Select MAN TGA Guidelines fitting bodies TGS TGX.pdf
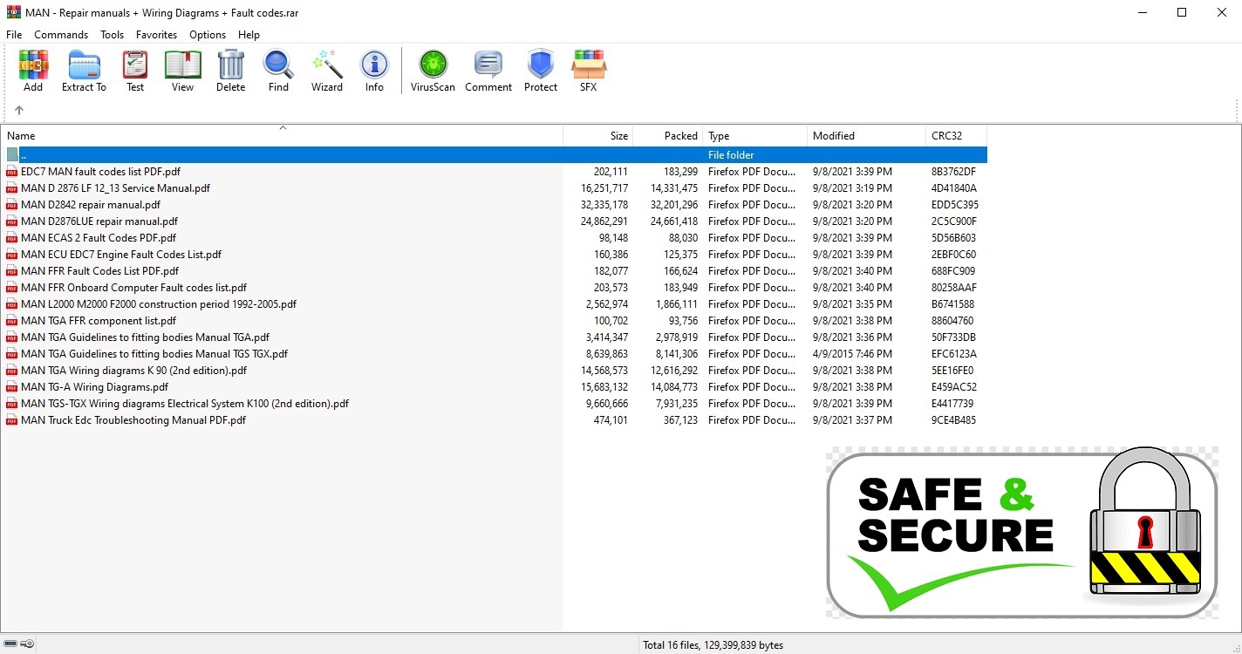The height and width of the screenshot is (654, 1242). point(154,354)
